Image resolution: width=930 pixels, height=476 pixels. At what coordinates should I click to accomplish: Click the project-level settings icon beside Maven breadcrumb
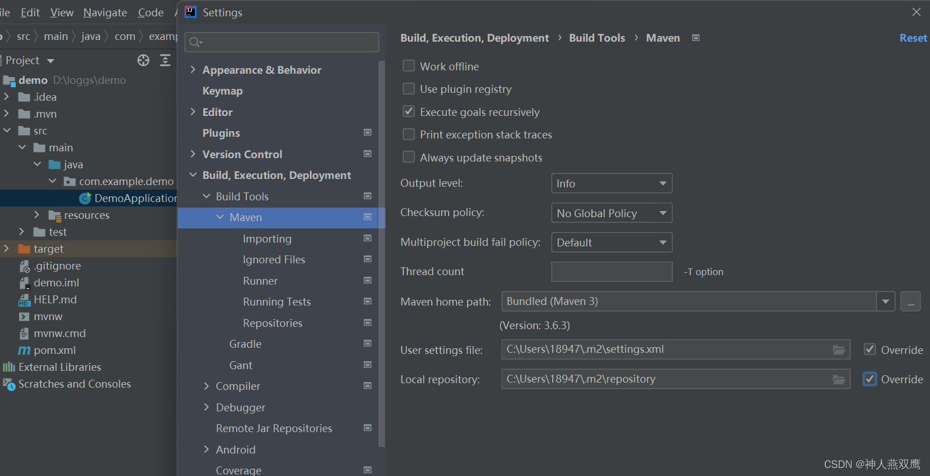point(696,38)
